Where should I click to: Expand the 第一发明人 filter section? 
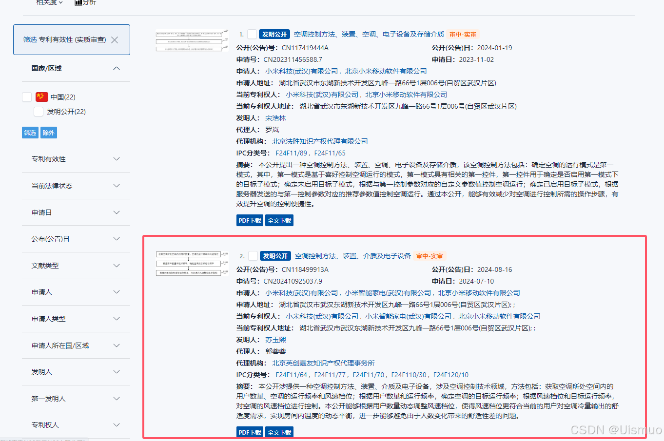76,399
